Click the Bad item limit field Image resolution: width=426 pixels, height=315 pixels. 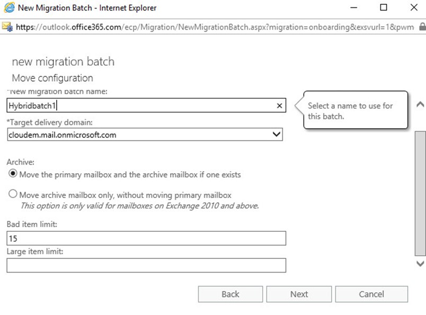click(x=146, y=238)
